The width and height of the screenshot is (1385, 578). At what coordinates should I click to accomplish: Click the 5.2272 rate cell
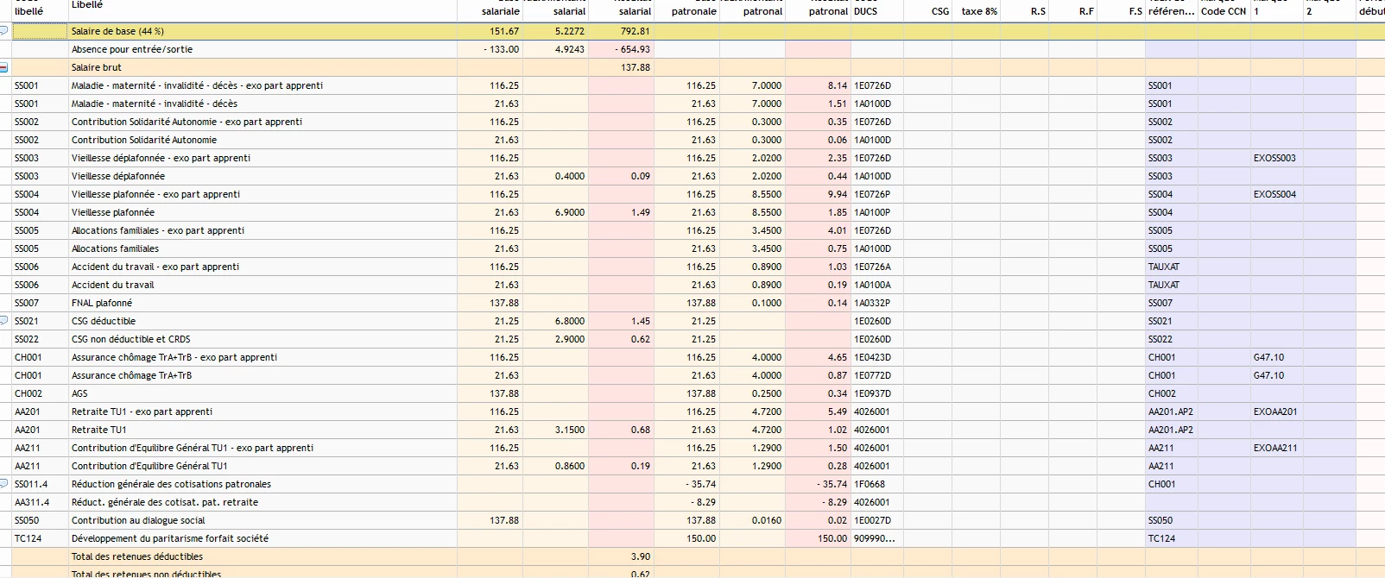pos(556,31)
